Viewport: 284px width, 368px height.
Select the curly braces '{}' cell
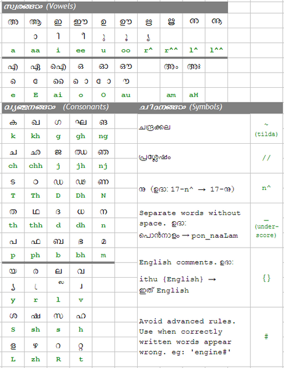tap(266, 278)
